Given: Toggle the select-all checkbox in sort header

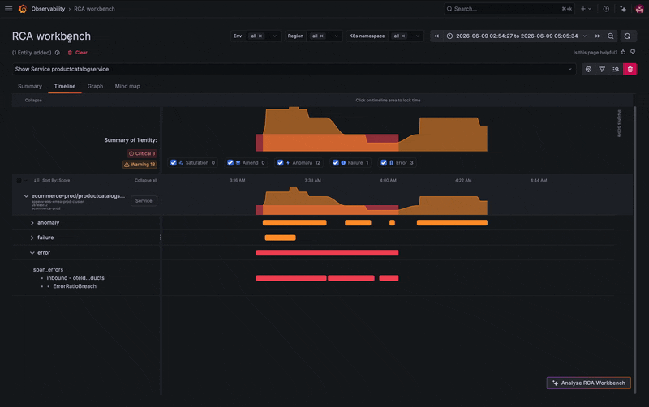Looking at the screenshot, I should click(x=19, y=180).
